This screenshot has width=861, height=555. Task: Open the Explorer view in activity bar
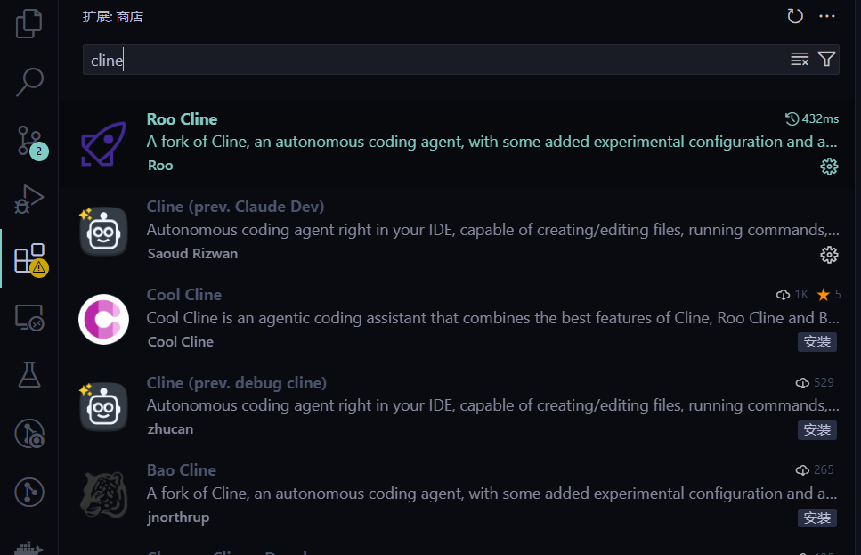point(29,22)
